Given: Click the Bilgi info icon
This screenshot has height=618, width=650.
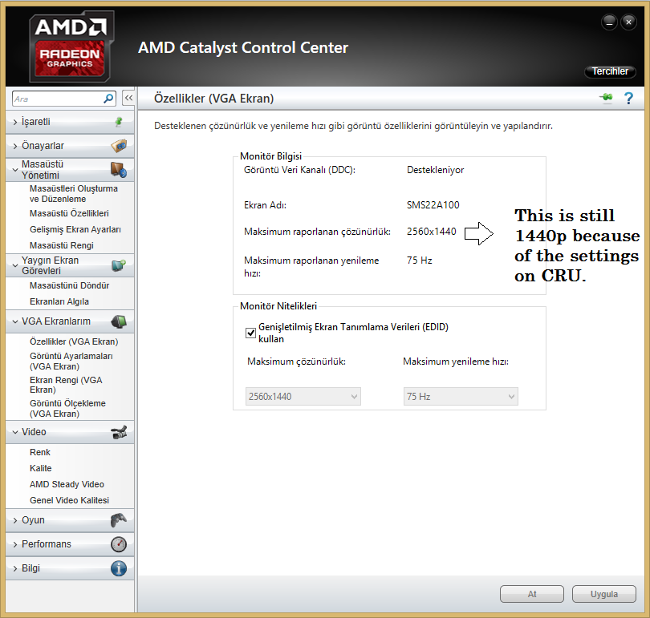Looking at the screenshot, I should pos(119,568).
